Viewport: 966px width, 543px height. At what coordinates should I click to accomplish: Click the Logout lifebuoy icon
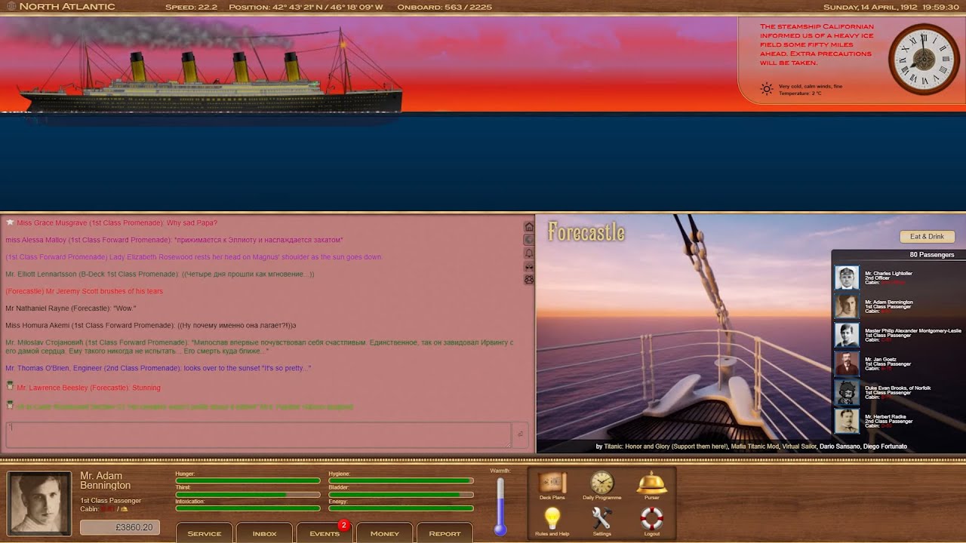tap(651, 518)
